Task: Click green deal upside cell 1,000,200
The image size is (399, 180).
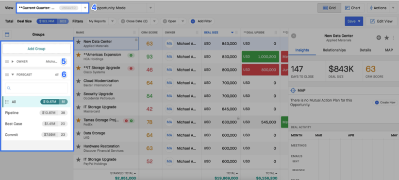Action: coord(260,56)
